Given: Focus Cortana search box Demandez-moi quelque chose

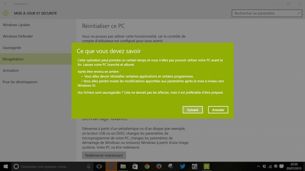Looking at the screenshot, I should pyautogui.click(x=52, y=167).
